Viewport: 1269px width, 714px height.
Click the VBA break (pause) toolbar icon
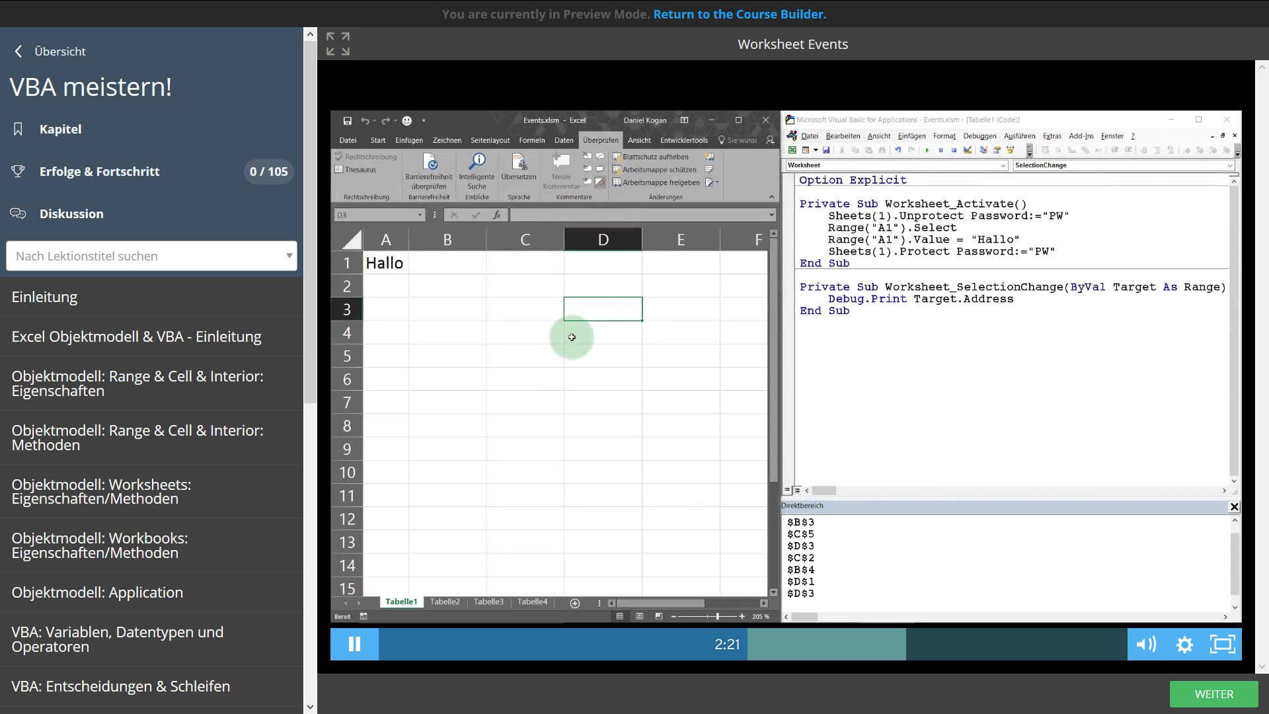click(x=941, y=150)
